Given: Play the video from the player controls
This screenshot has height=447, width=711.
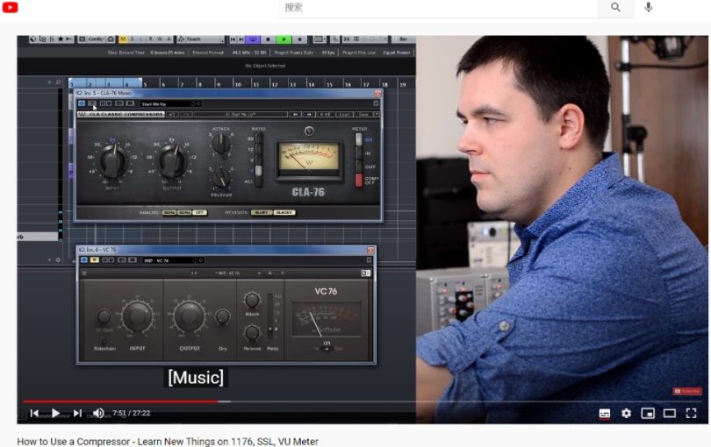Looking at the screenshot, I should pos(55,413).
